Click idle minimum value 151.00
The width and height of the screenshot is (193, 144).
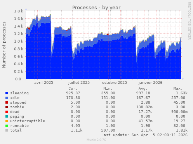(x=108, y=98)
